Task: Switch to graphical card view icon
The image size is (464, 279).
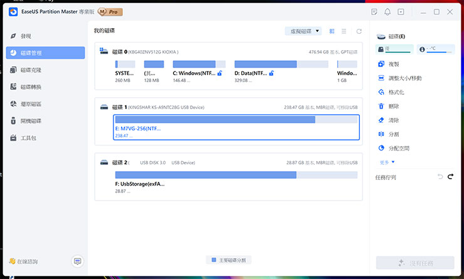Action: tap(332, 31)
